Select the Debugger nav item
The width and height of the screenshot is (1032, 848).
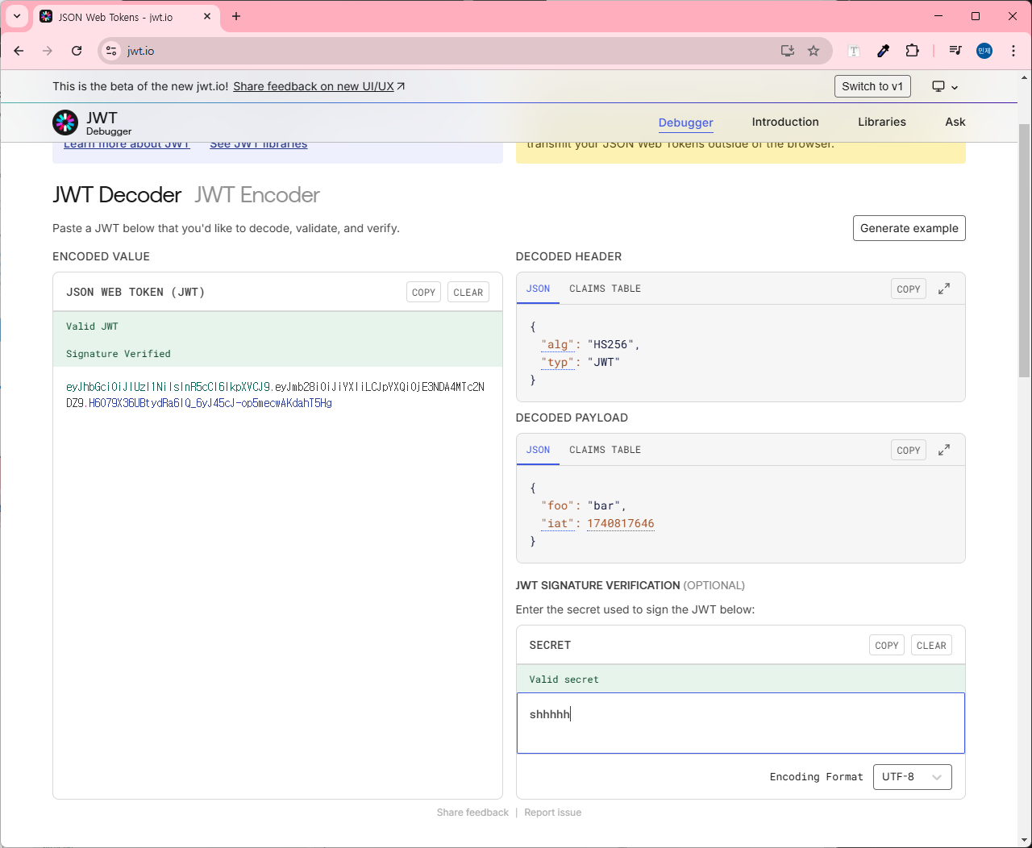pyautogui.click(x=686, y=123)
